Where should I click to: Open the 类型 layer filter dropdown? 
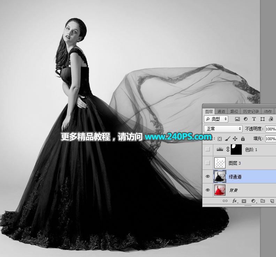pos(216,119)
